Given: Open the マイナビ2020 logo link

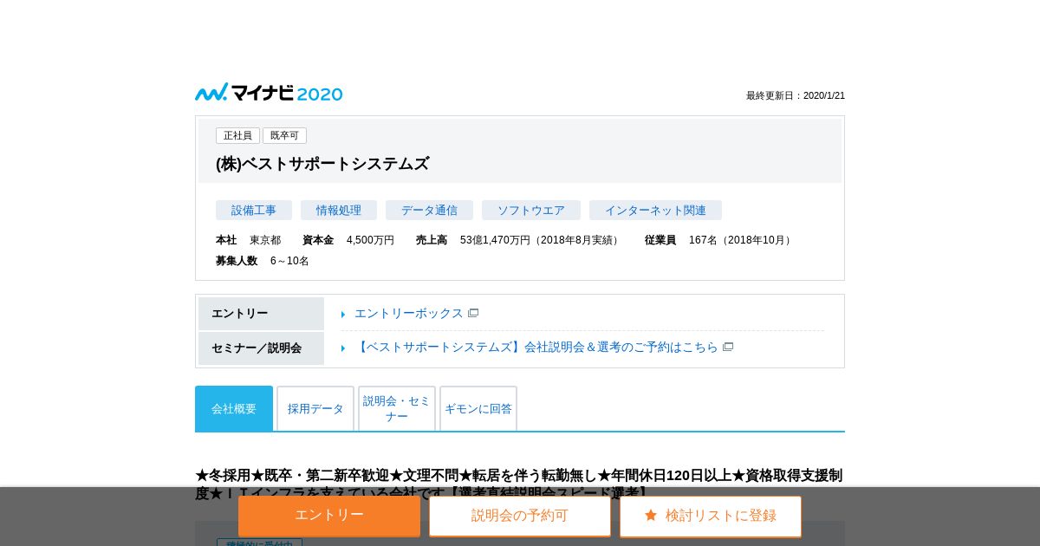Looking at the screenshot, I should click(269, 93).
